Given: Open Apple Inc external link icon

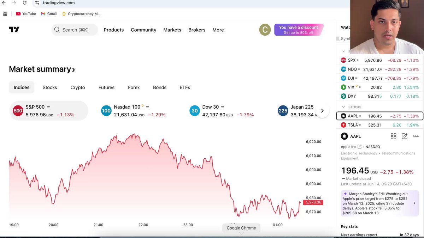Looking at the screenshot, I should click(x=359, y=147).
